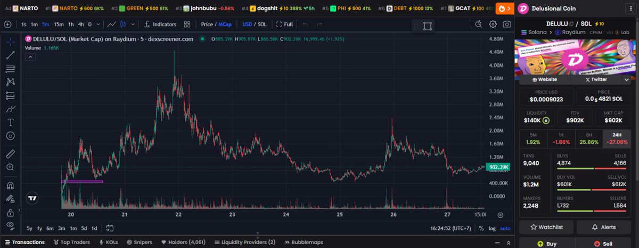Viewport: 639px width, 248px height.
Task: Toggle magnet mode for drawings
Action: (10, 186)
